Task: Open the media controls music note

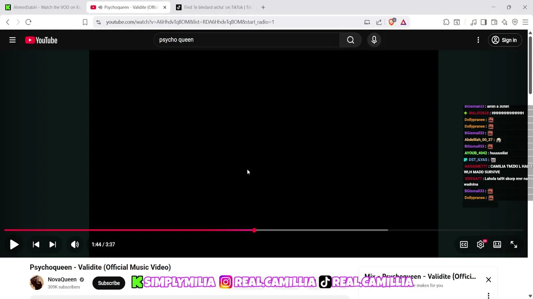Action: (x=473, y=22)
